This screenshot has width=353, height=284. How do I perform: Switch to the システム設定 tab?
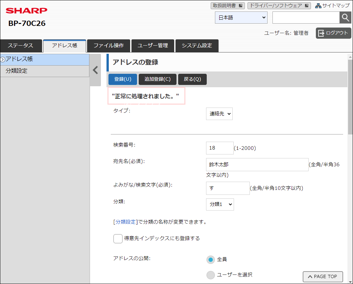[x=197, y=46]
